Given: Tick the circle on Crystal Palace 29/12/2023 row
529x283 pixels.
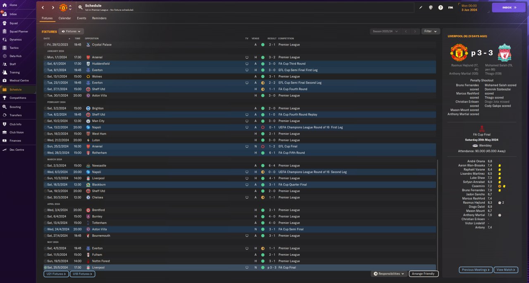Looking at the screenshot, I should coord(45,45).
